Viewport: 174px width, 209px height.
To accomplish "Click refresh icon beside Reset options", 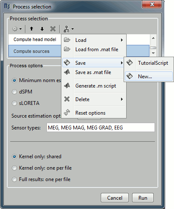I will pyautogui.click(x=67, y=113).
